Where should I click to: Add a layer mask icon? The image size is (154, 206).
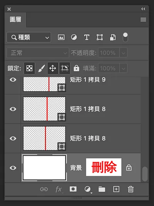coord(73,189)
